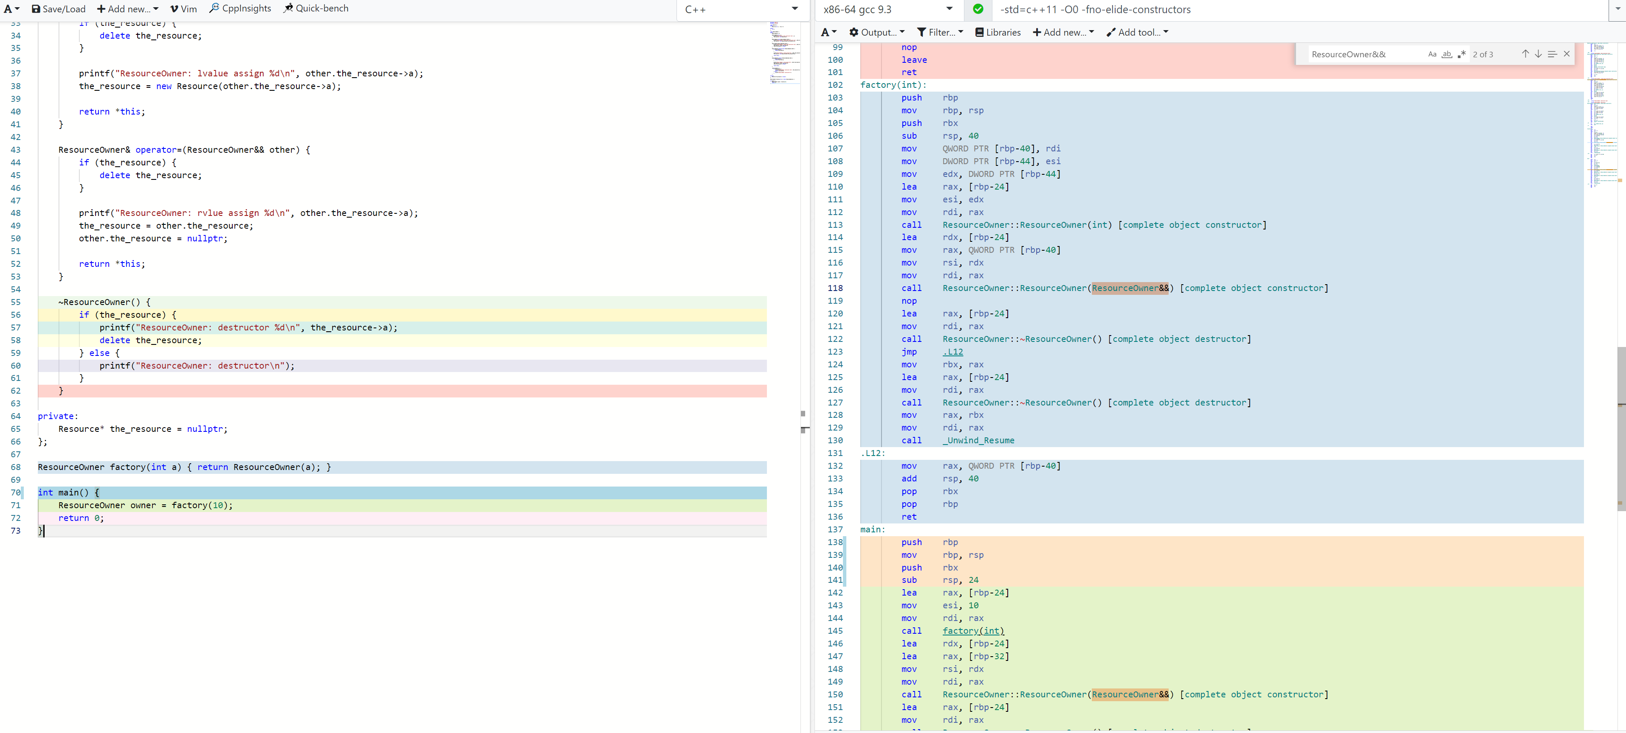Toggle Vim mode
Image resolution: width=1626 pixels, height=733 pixels.
click(x=184, y=9)
